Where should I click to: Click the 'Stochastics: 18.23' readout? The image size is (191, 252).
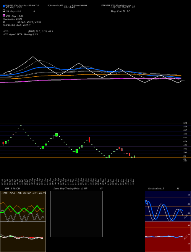[13, 19]
